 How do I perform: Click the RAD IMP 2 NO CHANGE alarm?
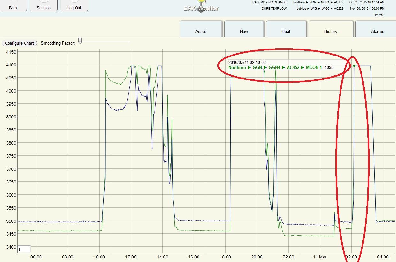269,2
